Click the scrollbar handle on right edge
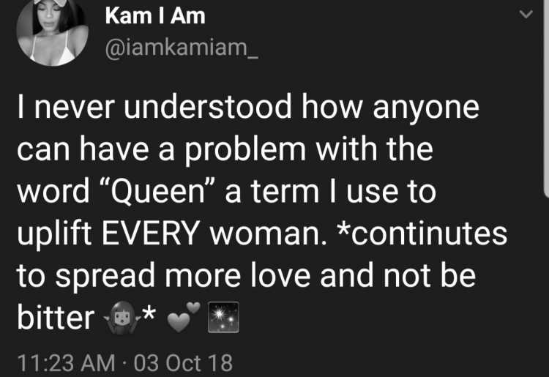This screenshot has width=549, height=377. 546,98
